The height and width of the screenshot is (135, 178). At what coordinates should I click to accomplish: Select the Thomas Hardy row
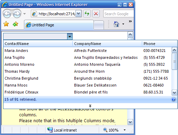pos(88,71)
